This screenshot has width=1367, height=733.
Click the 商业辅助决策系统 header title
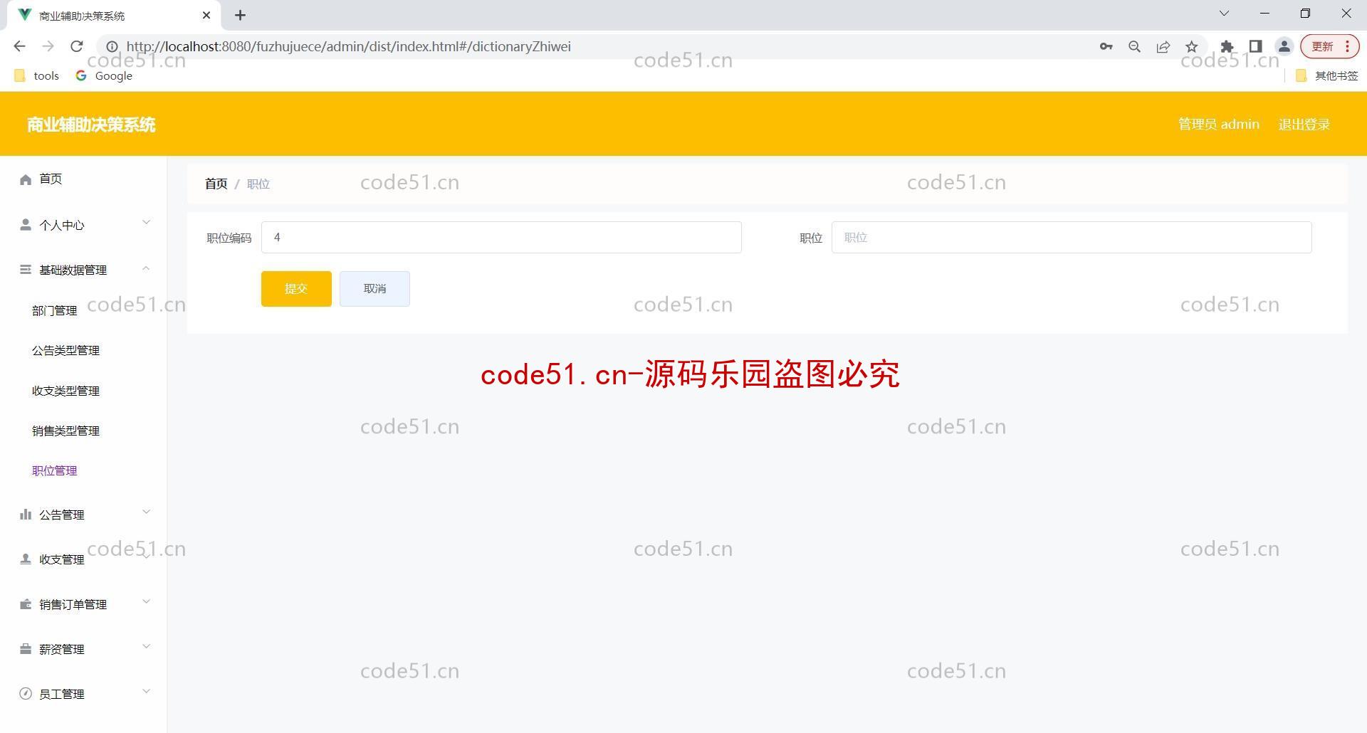(91, 125)
